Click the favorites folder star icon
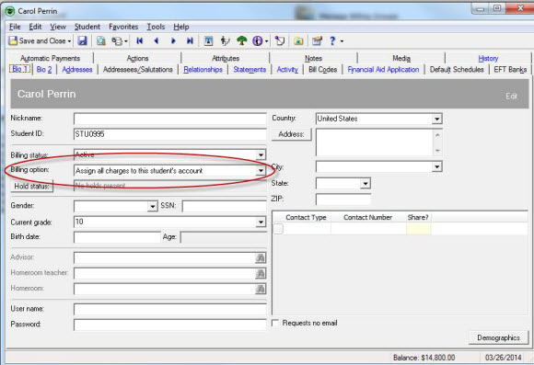534x365 pixels. 298,41
